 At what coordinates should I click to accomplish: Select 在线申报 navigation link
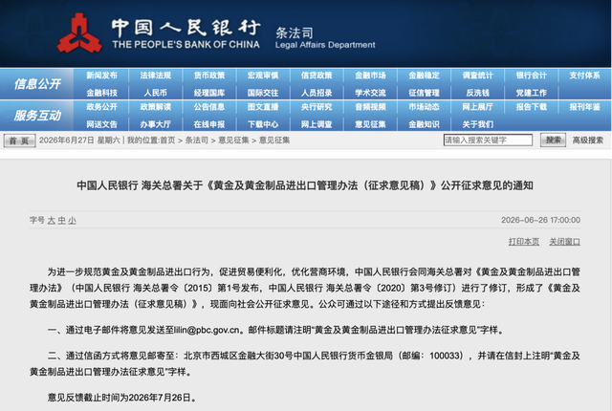[209, 124]
